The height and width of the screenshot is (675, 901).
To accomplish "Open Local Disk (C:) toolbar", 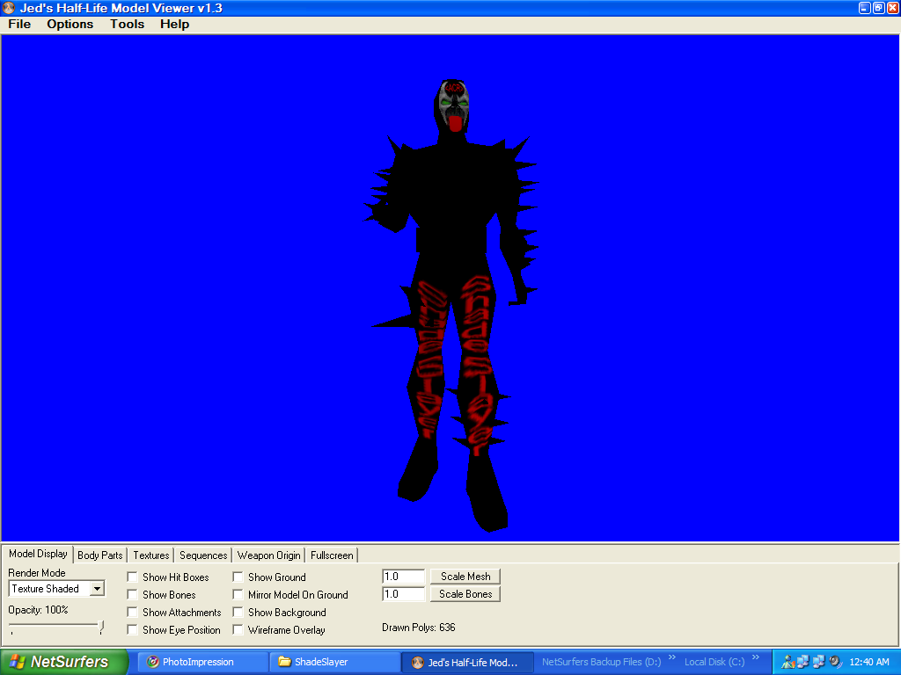I will 714,662.
